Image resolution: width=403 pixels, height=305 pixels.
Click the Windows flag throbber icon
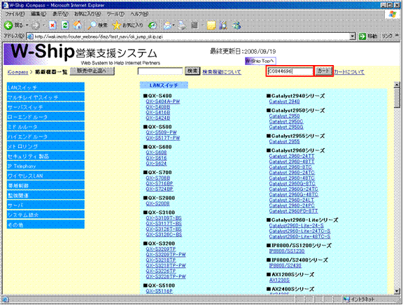pos(393,14)
